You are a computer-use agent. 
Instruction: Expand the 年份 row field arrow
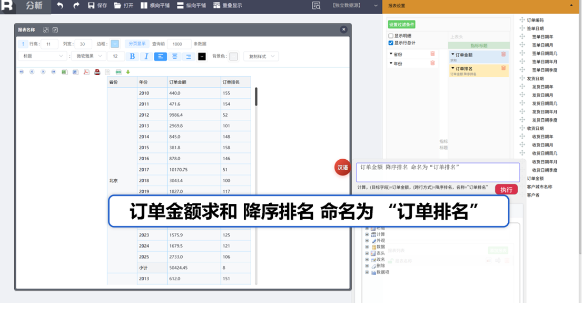[391, 64]
